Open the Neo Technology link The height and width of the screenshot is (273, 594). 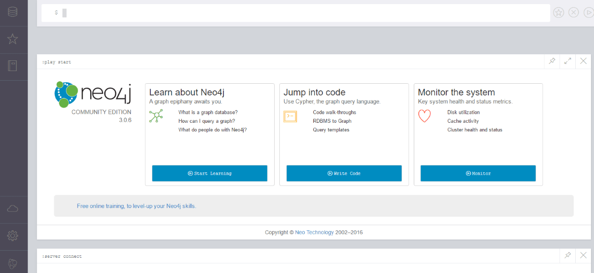point(314,232)
